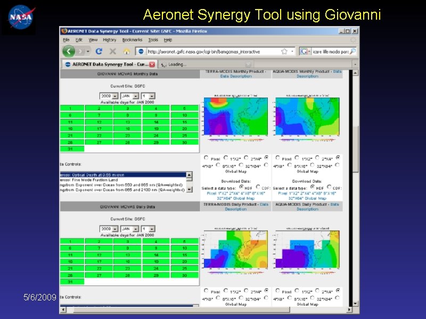The image size is (426, 319).
Task: Select the CDF data type for TERRA monthly
Action: [258, 187]
